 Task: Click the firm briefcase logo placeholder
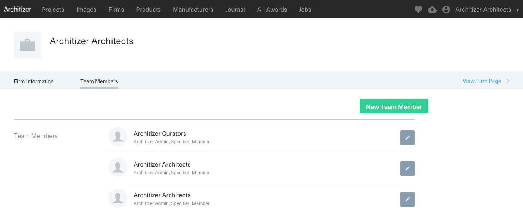(x=27, y=45)
